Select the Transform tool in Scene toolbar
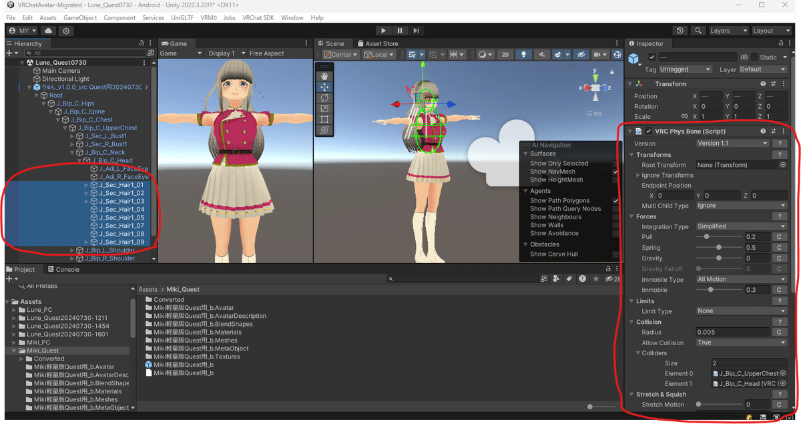 (x=324, y=130)
